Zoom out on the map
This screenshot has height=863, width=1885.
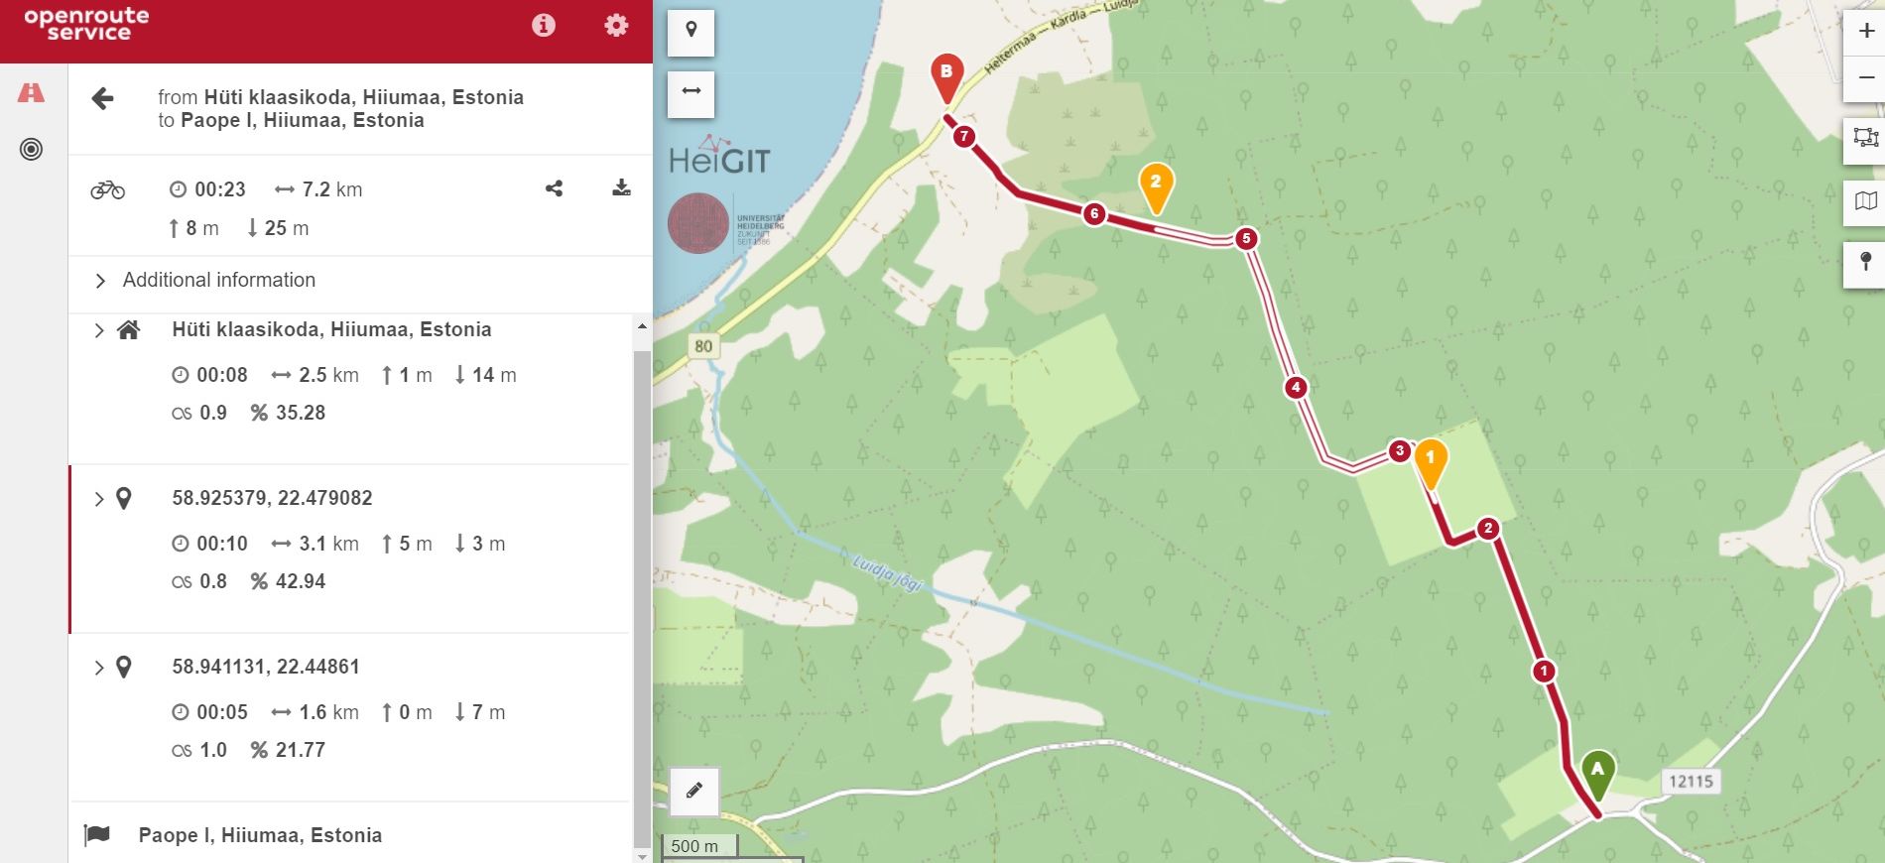tap(1866, 78)
